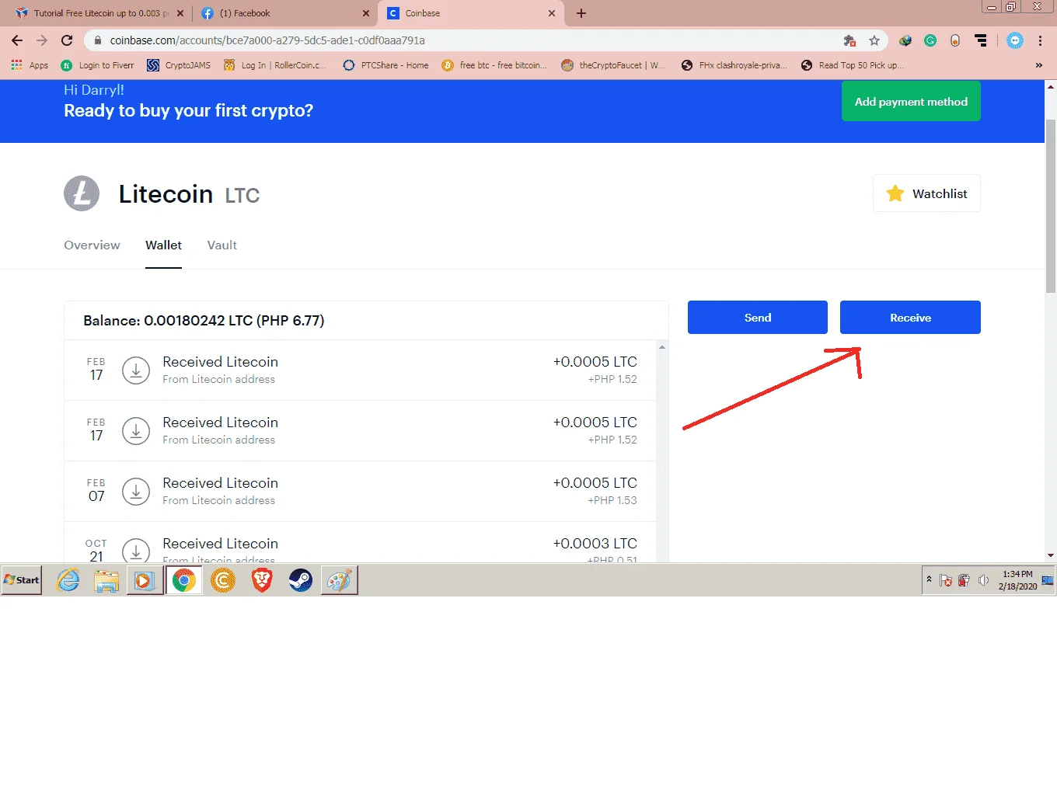Open the Paint taskbar icon
This screenshot has width=1057, height=807.
pyautogui.click(x=339, y=580)
